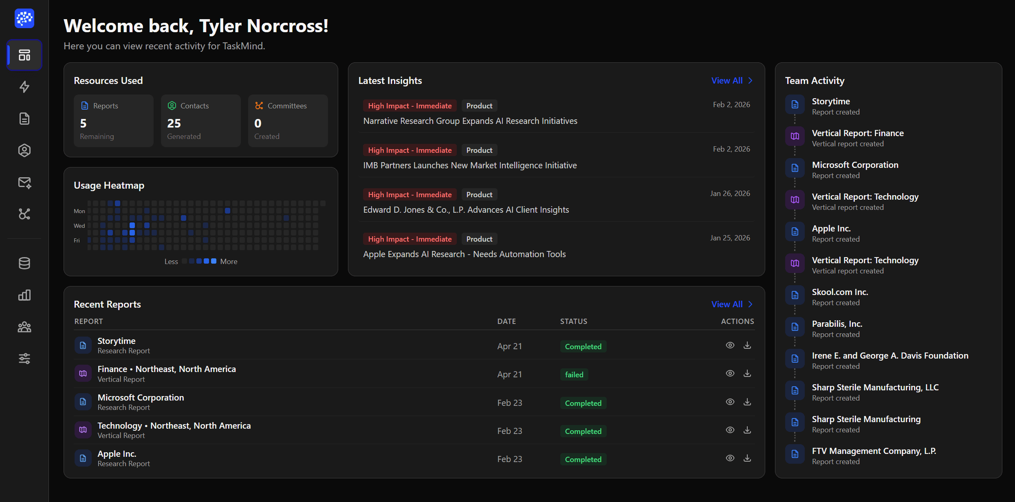The height and width of the screenshot is (502, 1015).
Task: Click View All in Latest Insights
Action: [x=727, y=81]
